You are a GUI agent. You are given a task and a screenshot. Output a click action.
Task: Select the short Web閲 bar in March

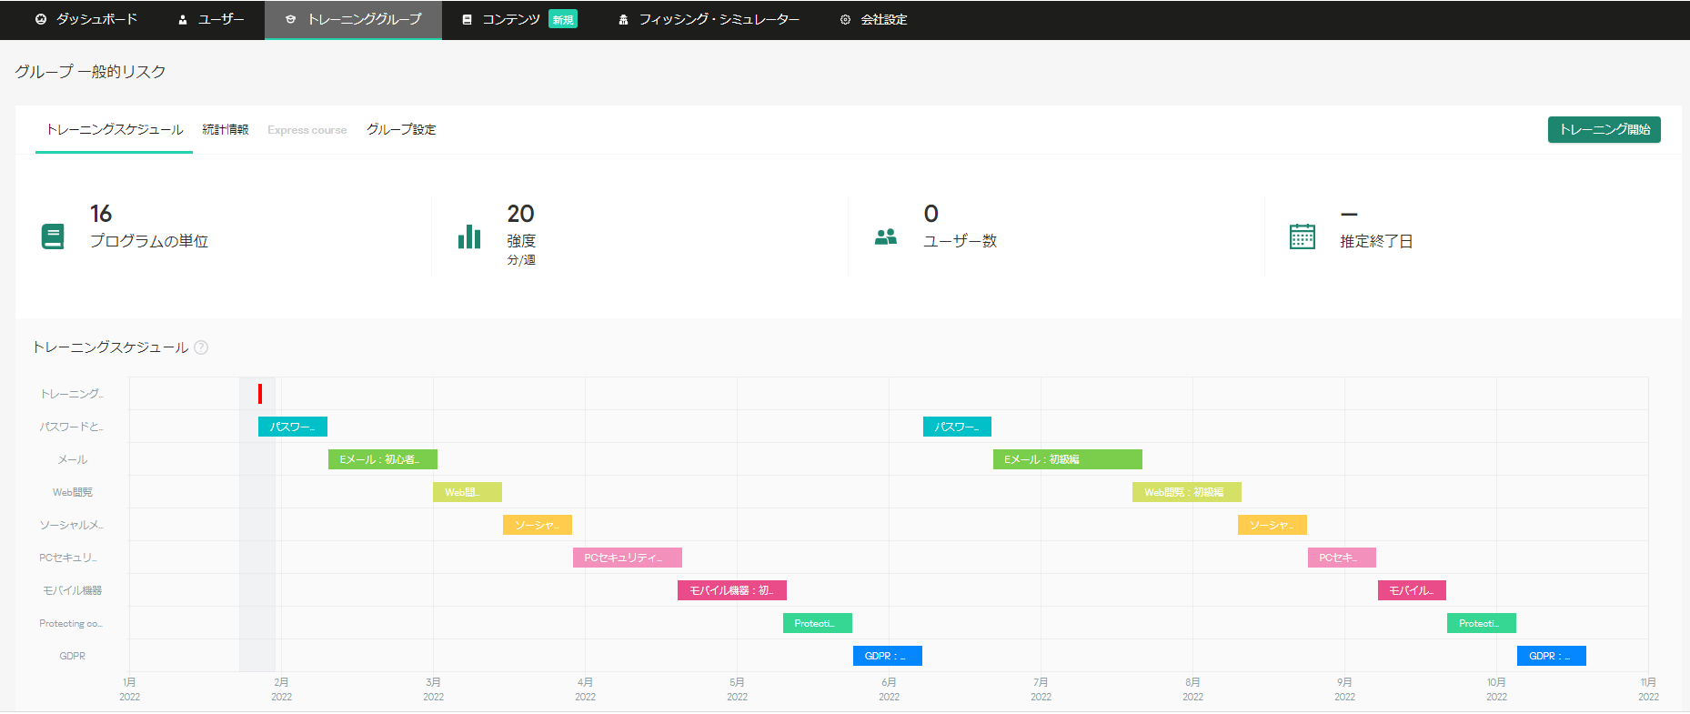click(x=468, y=492)
